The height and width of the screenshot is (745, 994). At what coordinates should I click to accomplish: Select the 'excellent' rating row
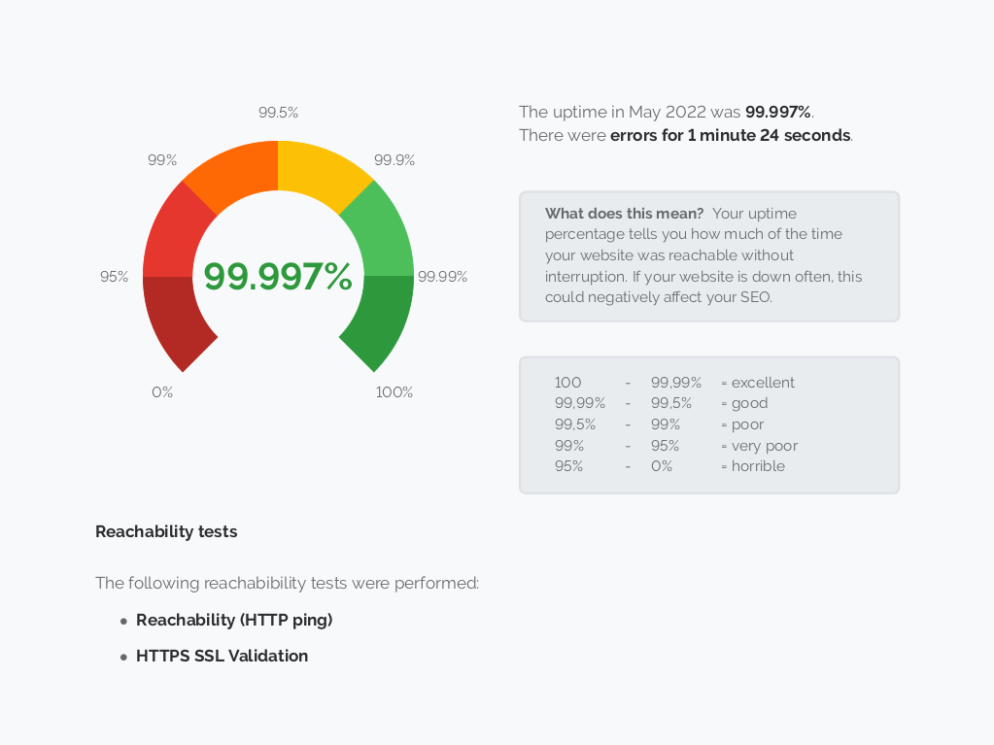(674, 383)
